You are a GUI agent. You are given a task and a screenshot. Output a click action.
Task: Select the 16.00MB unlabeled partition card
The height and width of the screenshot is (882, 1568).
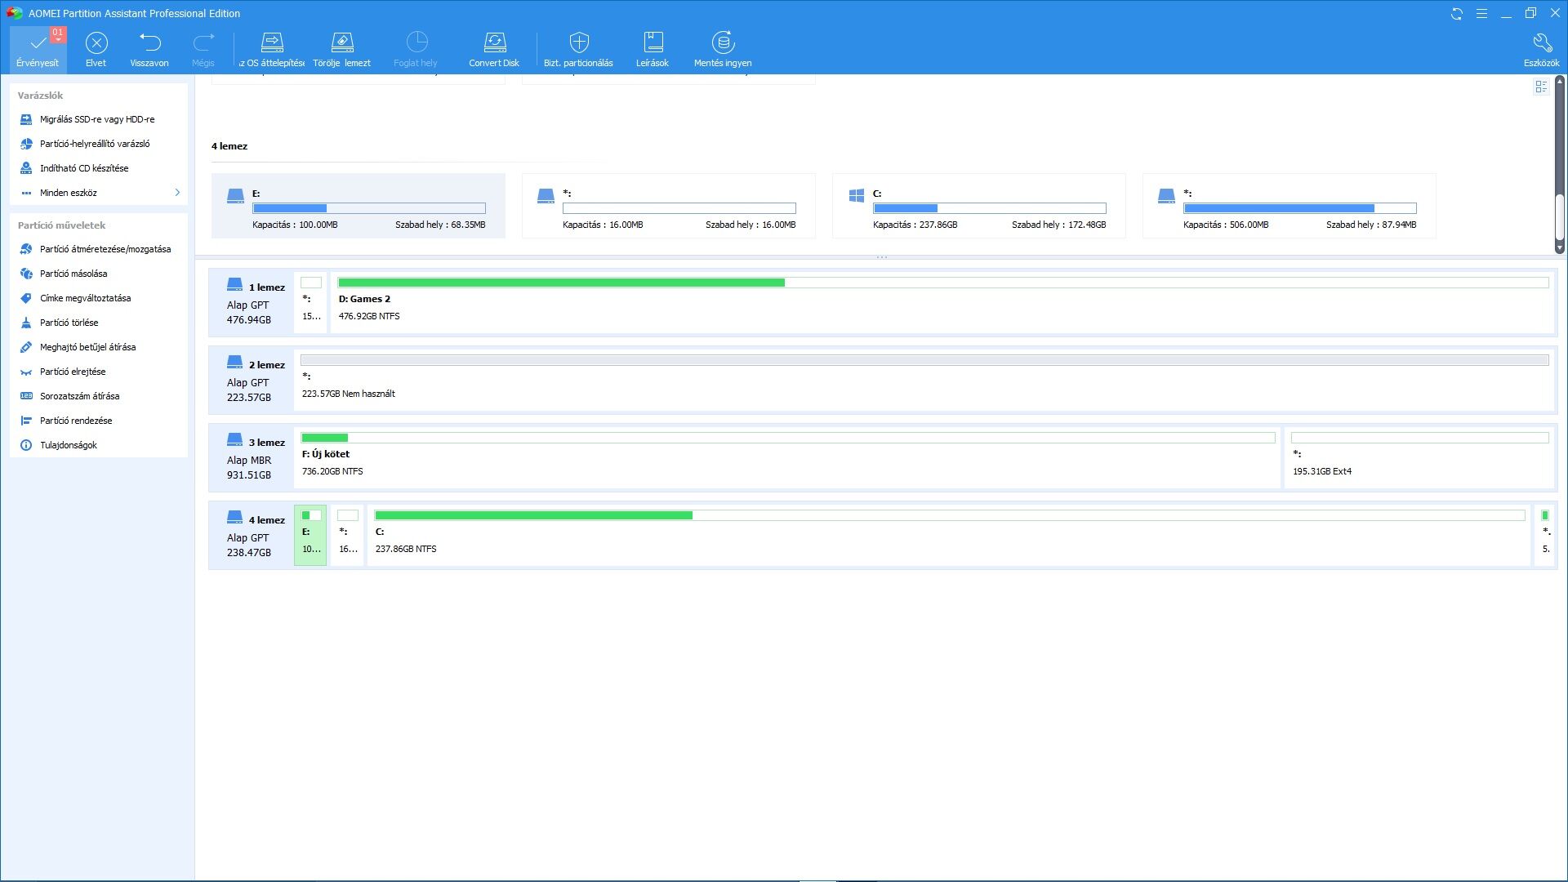[x=668, y=206]
